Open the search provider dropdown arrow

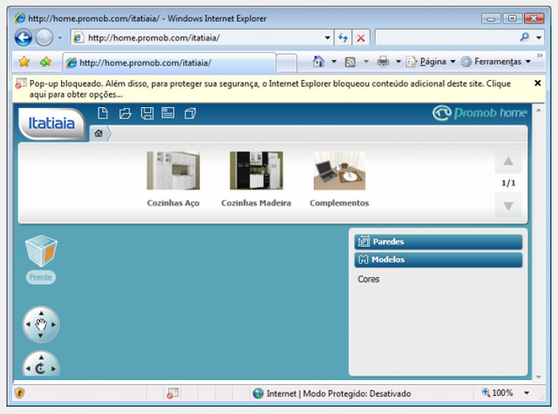click(x=539, y=37)
